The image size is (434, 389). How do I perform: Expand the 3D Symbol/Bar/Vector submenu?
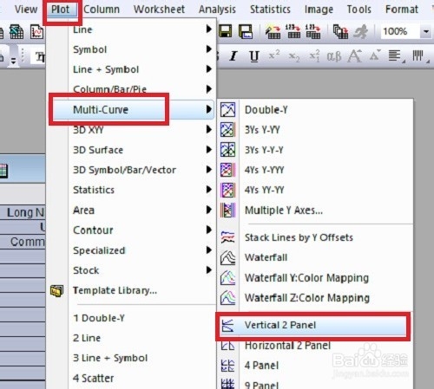(x=208, y=170)
